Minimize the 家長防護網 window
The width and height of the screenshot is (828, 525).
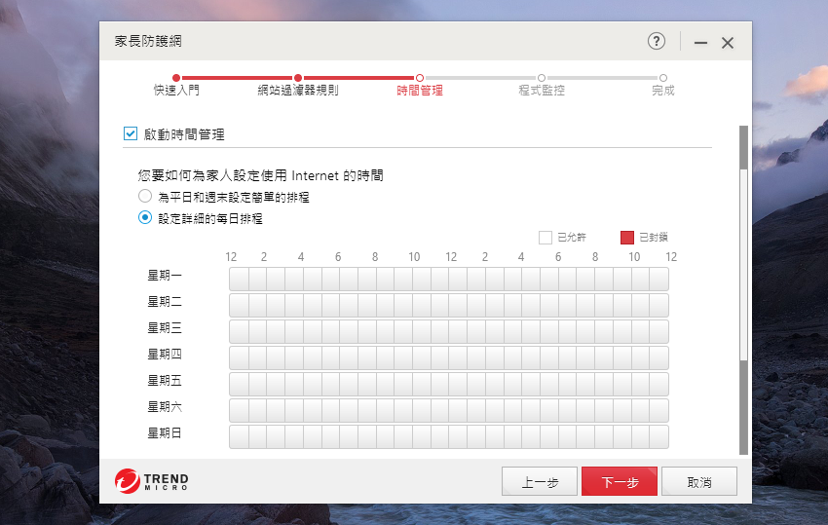(x=700, y=43)
